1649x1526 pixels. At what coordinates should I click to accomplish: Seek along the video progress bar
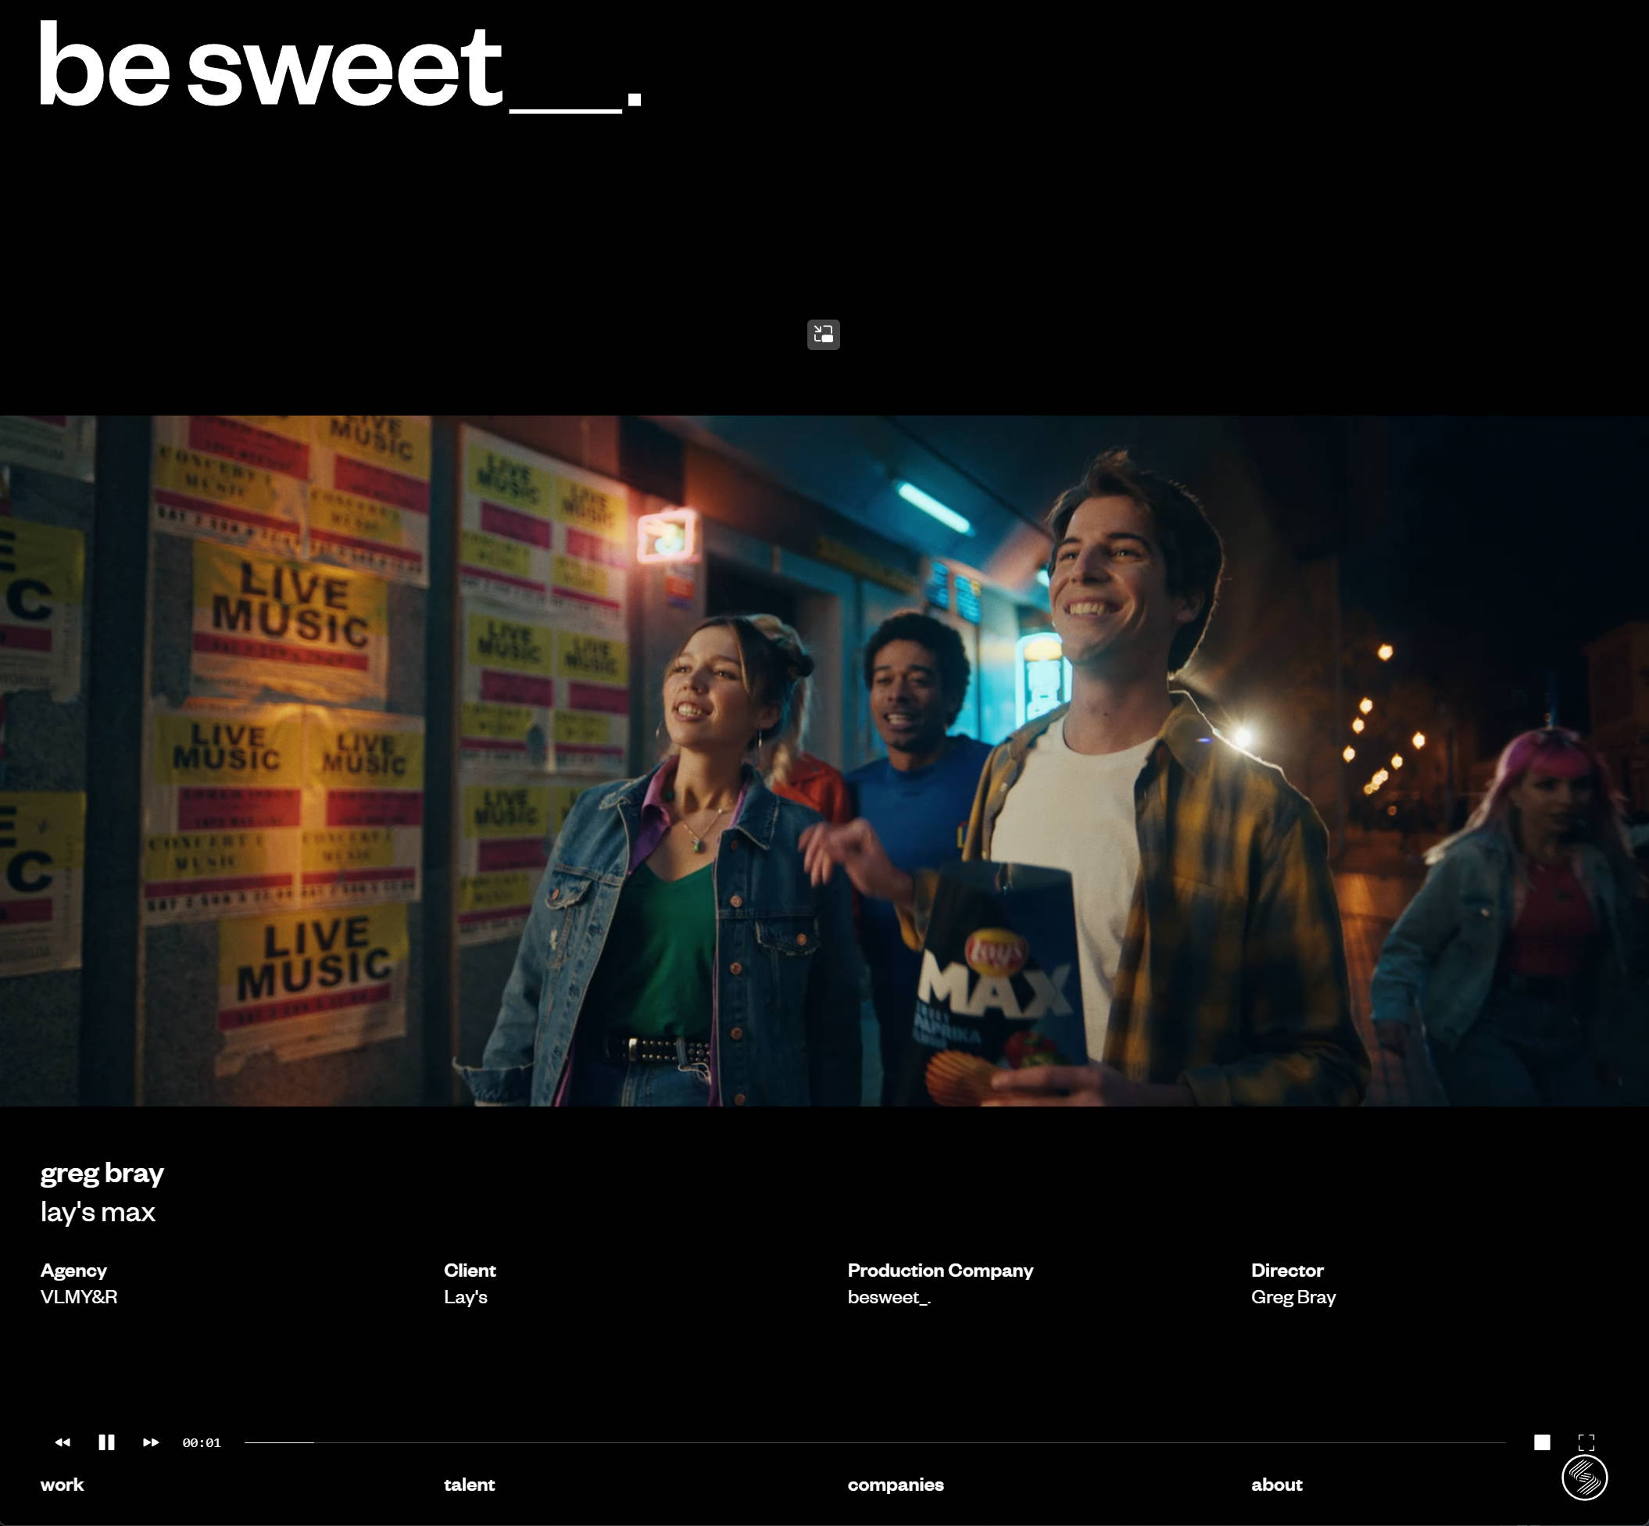(875, 1442)
